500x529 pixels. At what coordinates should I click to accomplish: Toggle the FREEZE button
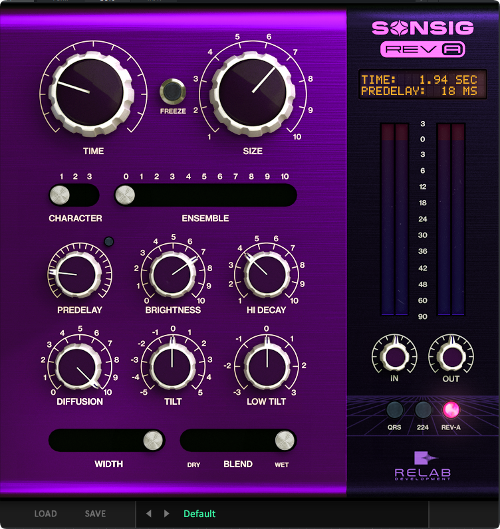pyautogui.click(x=172, y=92)
